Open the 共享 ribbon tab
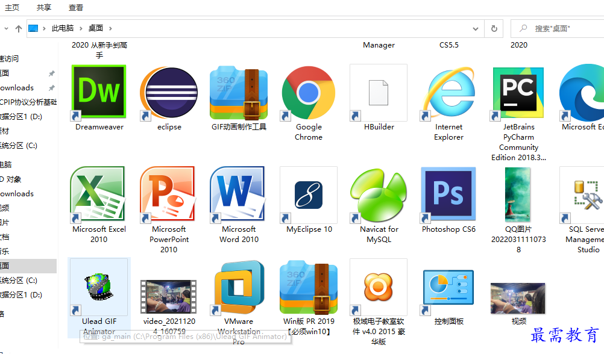 click(x=44, y=7)
